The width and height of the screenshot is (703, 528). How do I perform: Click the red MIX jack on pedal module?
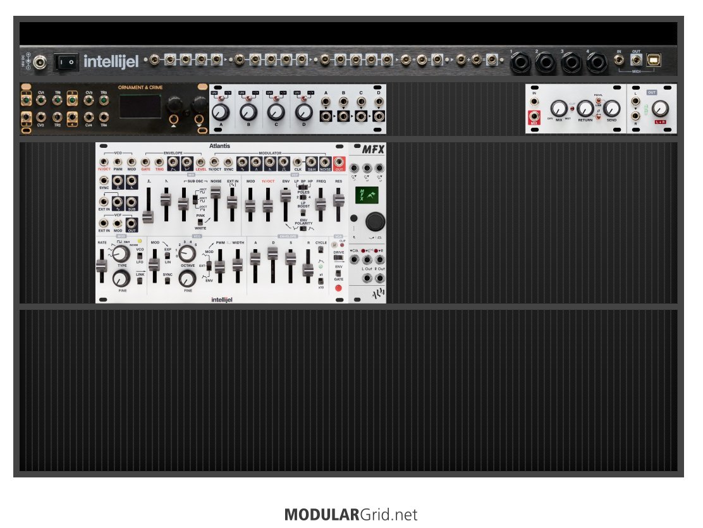(534, 116)
